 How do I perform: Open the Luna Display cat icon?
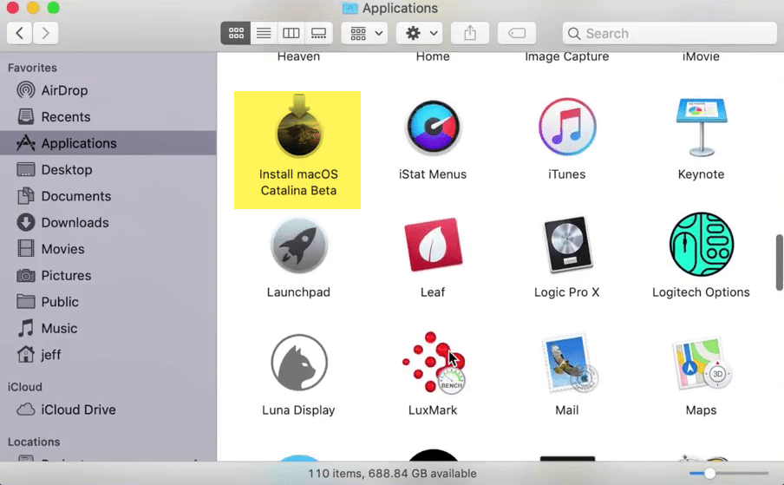pyautogui.click(x=299, y=363)
